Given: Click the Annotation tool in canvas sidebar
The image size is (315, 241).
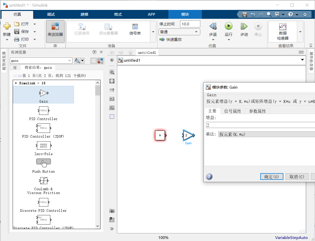Looking at the screenshot, I should (112, 99).
